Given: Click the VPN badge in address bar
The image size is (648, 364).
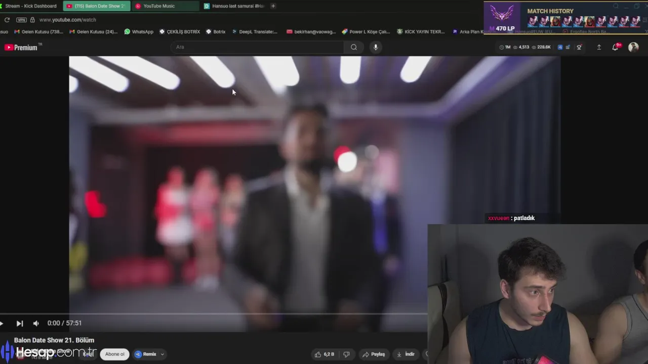Looking at the screenshot, I should tap(21, 20).
